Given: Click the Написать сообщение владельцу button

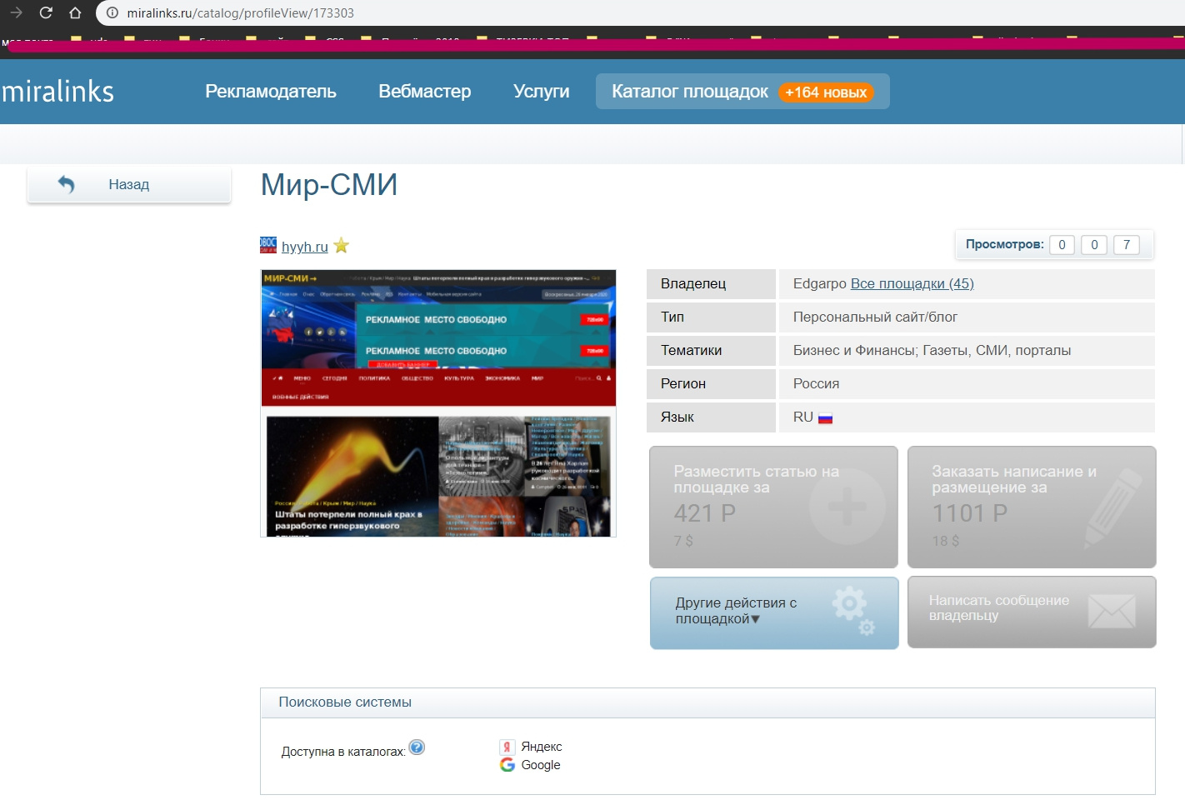Looking at the screenshot, I should [x=1032, y=612].
